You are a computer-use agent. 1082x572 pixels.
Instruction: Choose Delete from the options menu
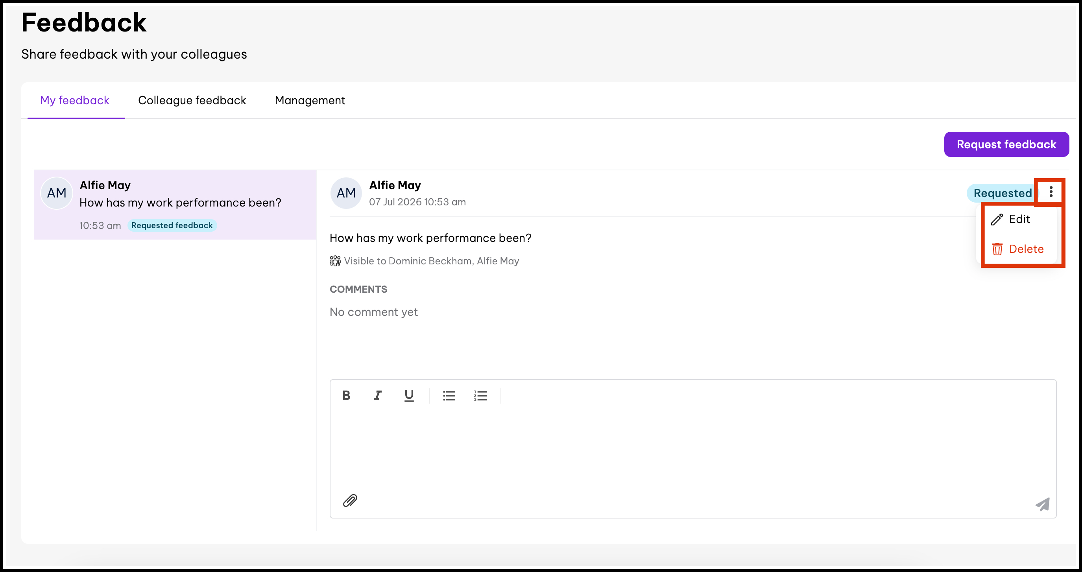pos(1019,249)
